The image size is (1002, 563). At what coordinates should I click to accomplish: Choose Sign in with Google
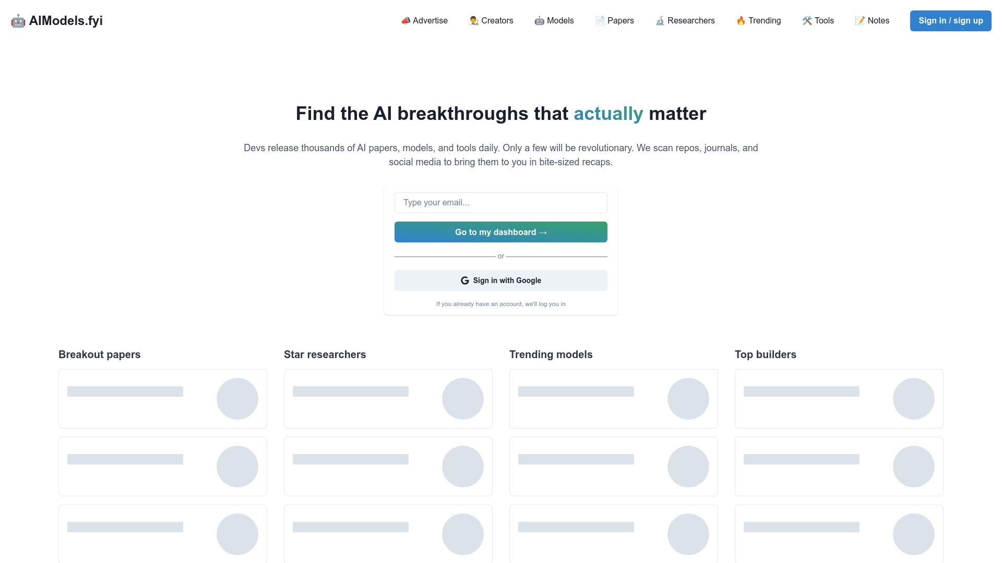500,280
